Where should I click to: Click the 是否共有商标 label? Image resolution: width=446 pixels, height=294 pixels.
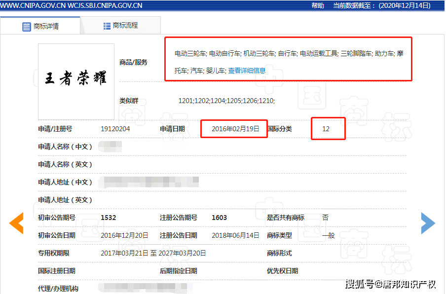(x=286, y=218)
